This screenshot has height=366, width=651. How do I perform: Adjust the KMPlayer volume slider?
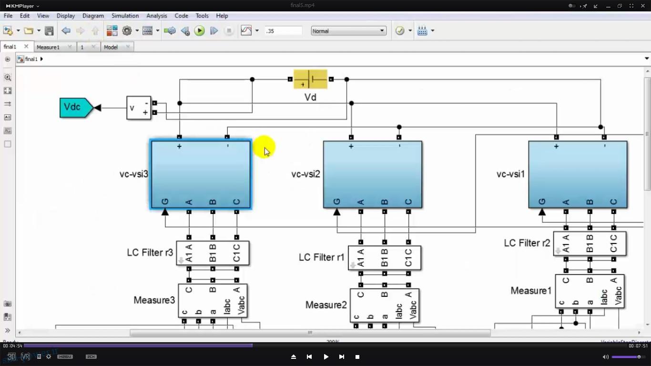tap(628, 357)
